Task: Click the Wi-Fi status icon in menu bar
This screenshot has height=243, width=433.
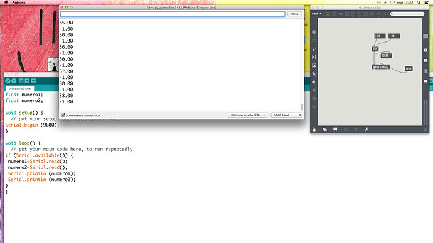Action: 392,3
